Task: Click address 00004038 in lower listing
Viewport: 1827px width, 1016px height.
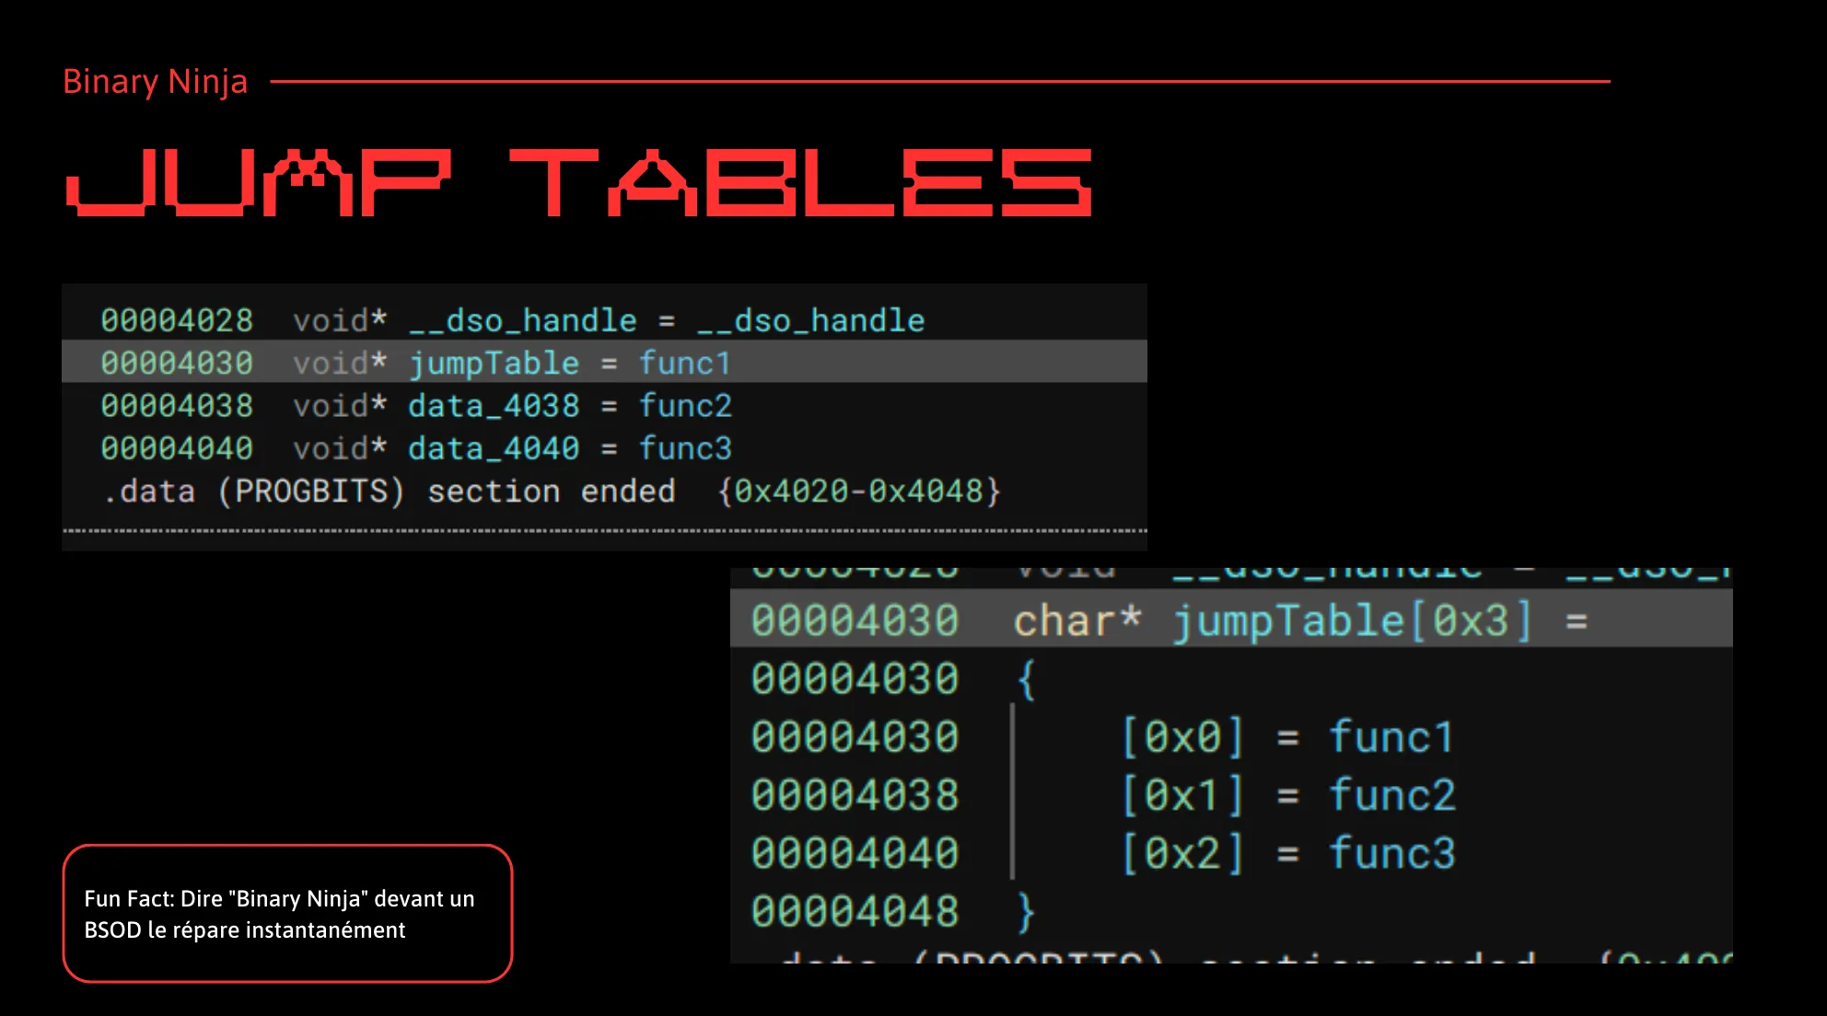Action: [x=855, y=795]
